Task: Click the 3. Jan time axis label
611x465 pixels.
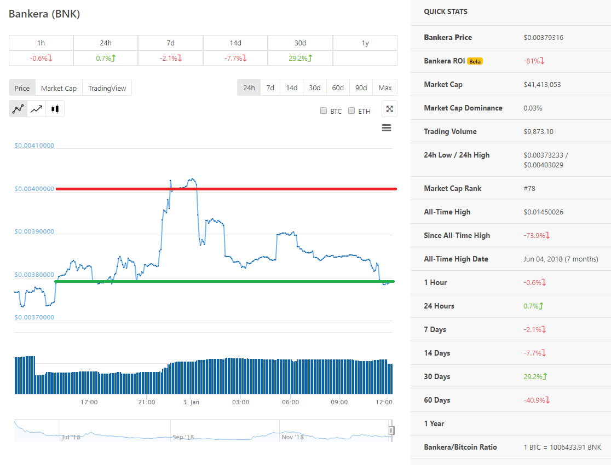Action: [x=191, y=402]
